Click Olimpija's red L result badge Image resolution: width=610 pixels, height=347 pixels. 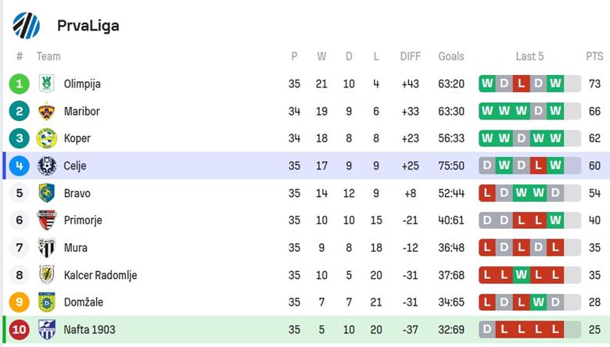[522, 84]
